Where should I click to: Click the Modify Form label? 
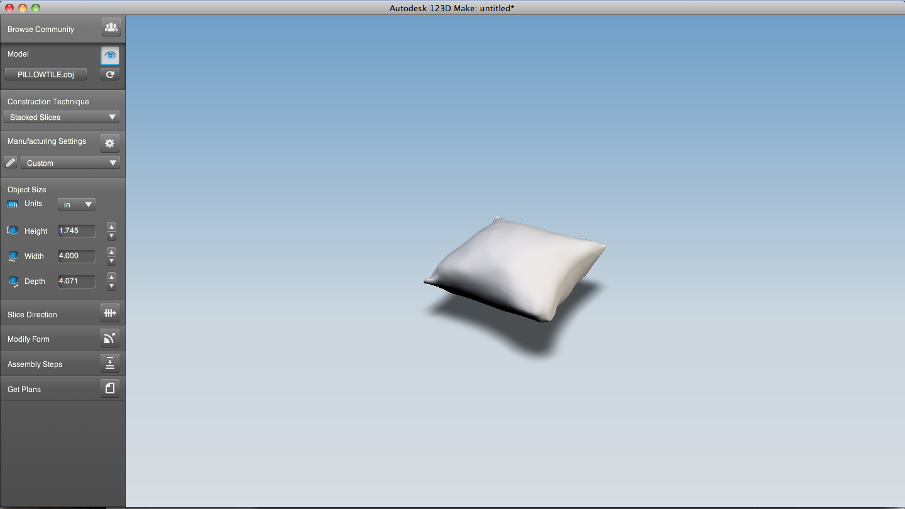coord(28,339)
